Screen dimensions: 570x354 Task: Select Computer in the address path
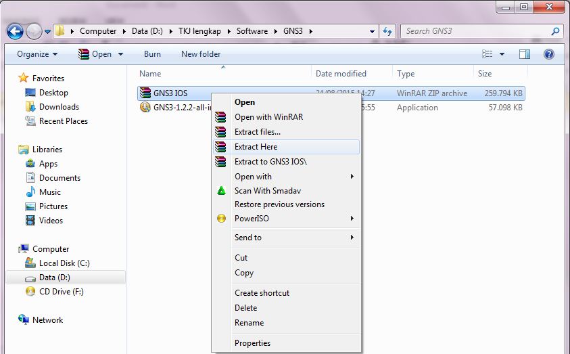click(98, 31)
